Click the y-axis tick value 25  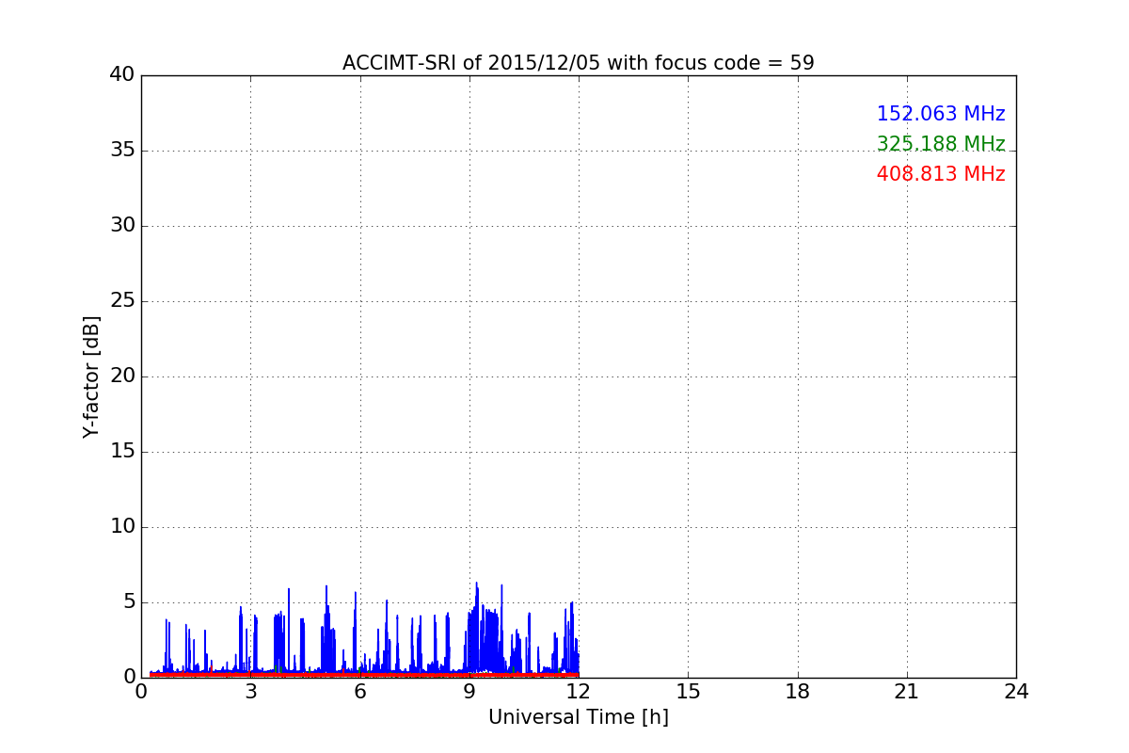point(122,301)
